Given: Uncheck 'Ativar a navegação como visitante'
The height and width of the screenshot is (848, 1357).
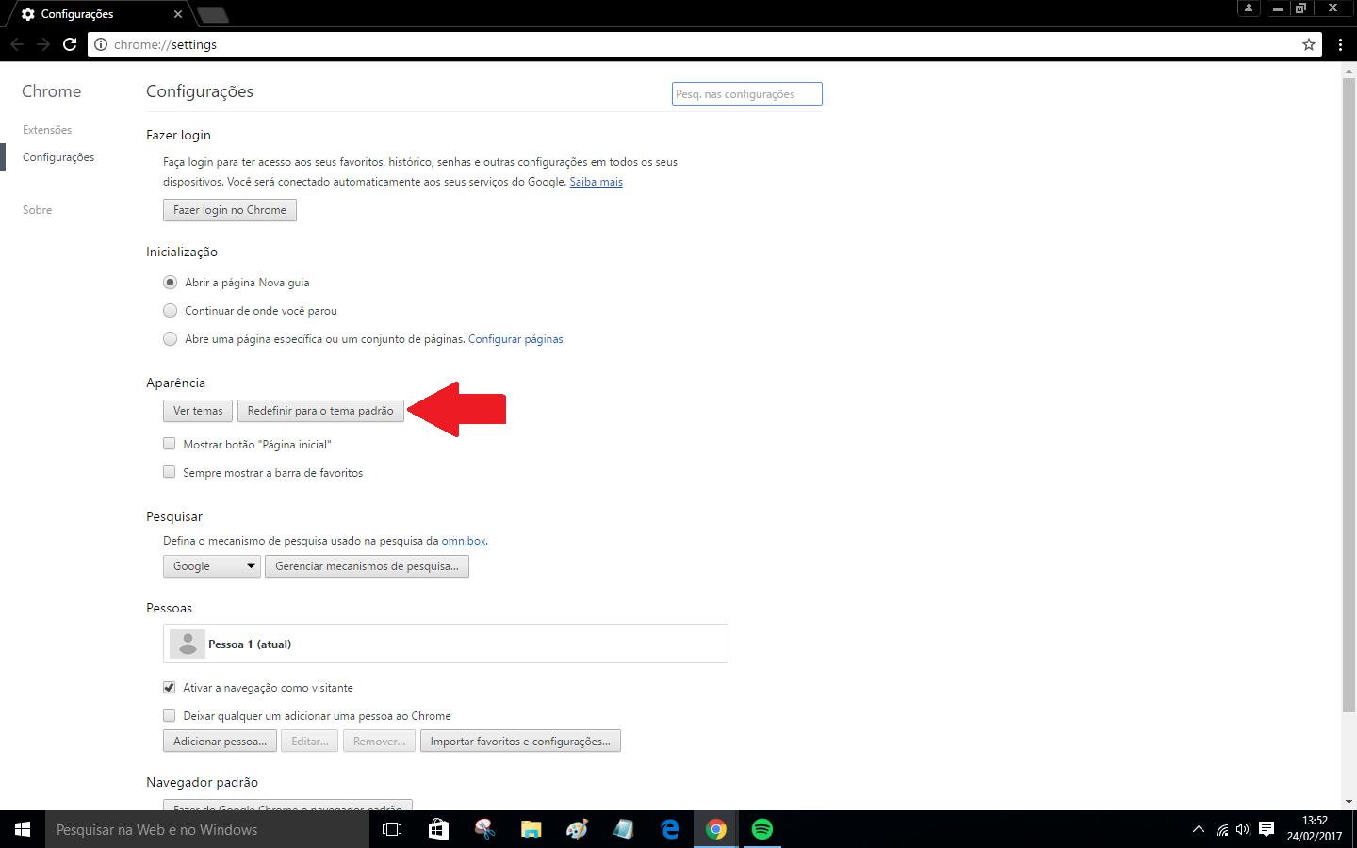Looking at the screenshot, I should tap(169, 688).
